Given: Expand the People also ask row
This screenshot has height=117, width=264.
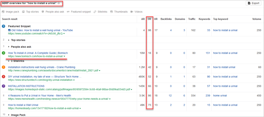Looking at the screenshot, I should 9,47.
